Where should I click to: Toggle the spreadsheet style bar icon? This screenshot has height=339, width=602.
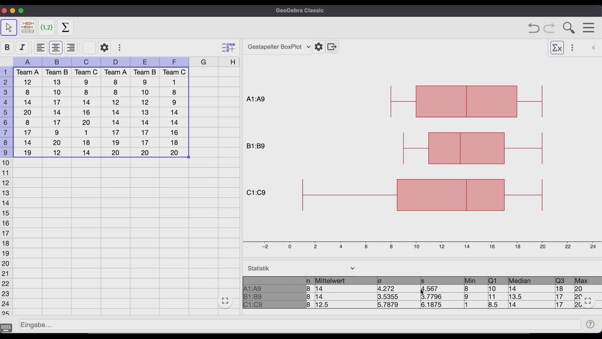[x=229, y=47]
